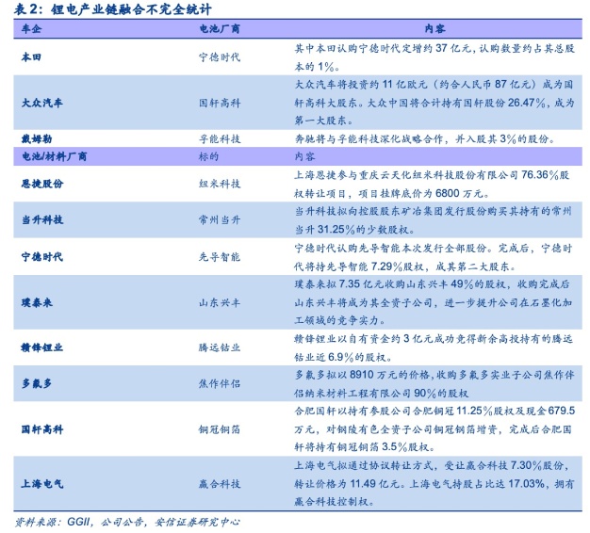This screenshot has height=533, width=590.
Task: Select the 电池厂商 column header
Action: click(220, 29)
